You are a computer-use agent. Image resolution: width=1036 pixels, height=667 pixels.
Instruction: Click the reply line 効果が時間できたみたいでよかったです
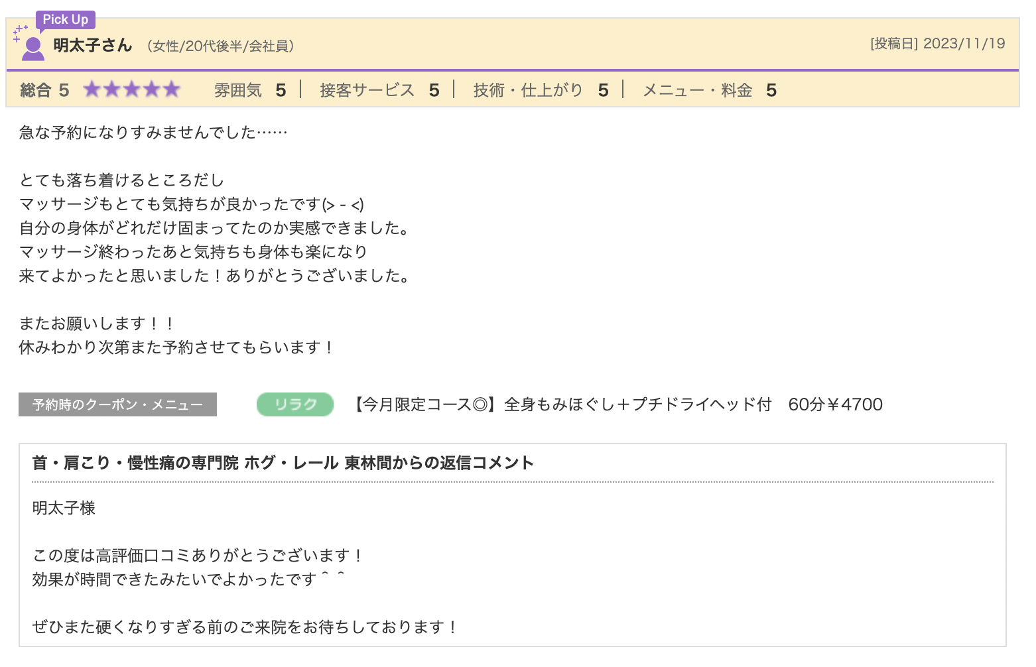pyautogui.click(x=188, y=579)
